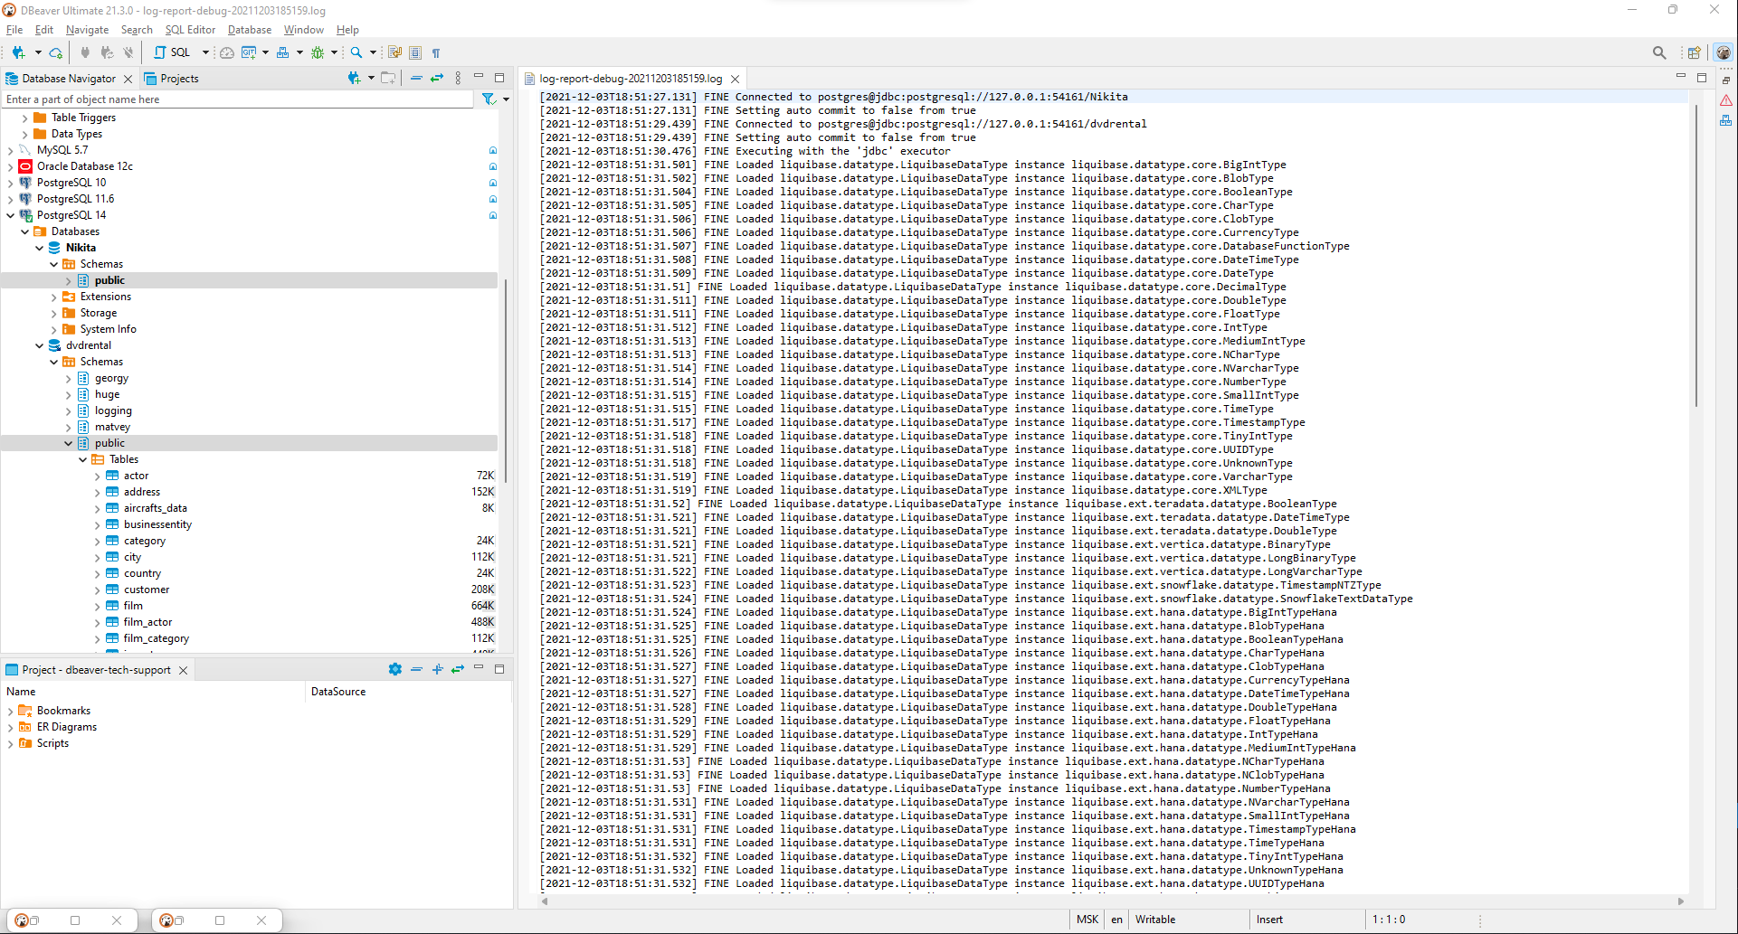Click the New Database Connection plug icon in main toolbar

tap(18, 52)
